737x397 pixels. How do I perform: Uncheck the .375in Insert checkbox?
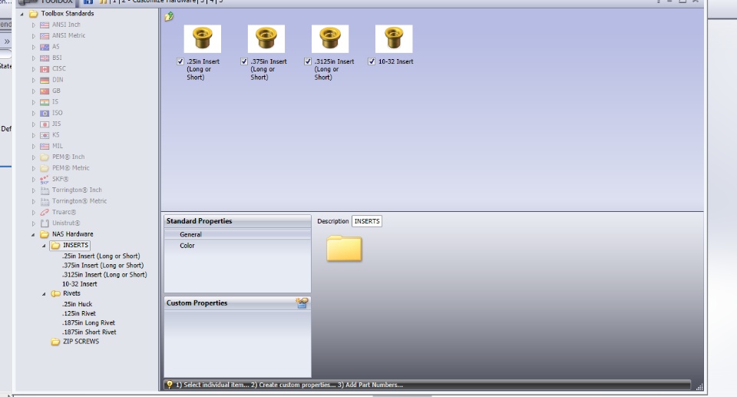[x=244, y=61]
